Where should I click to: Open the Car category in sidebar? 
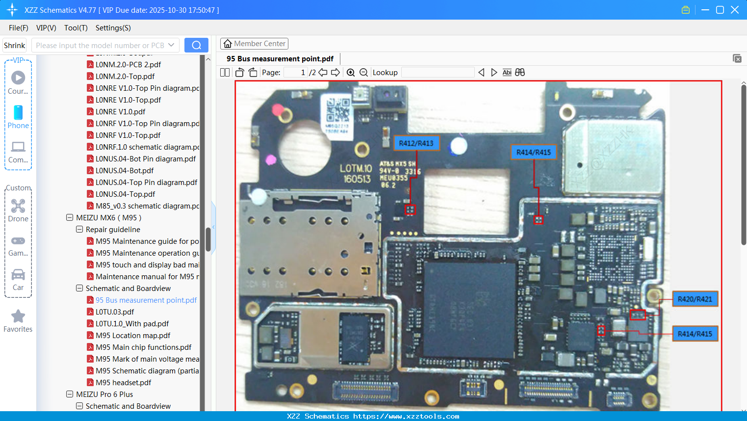click(x=18, y=280)
